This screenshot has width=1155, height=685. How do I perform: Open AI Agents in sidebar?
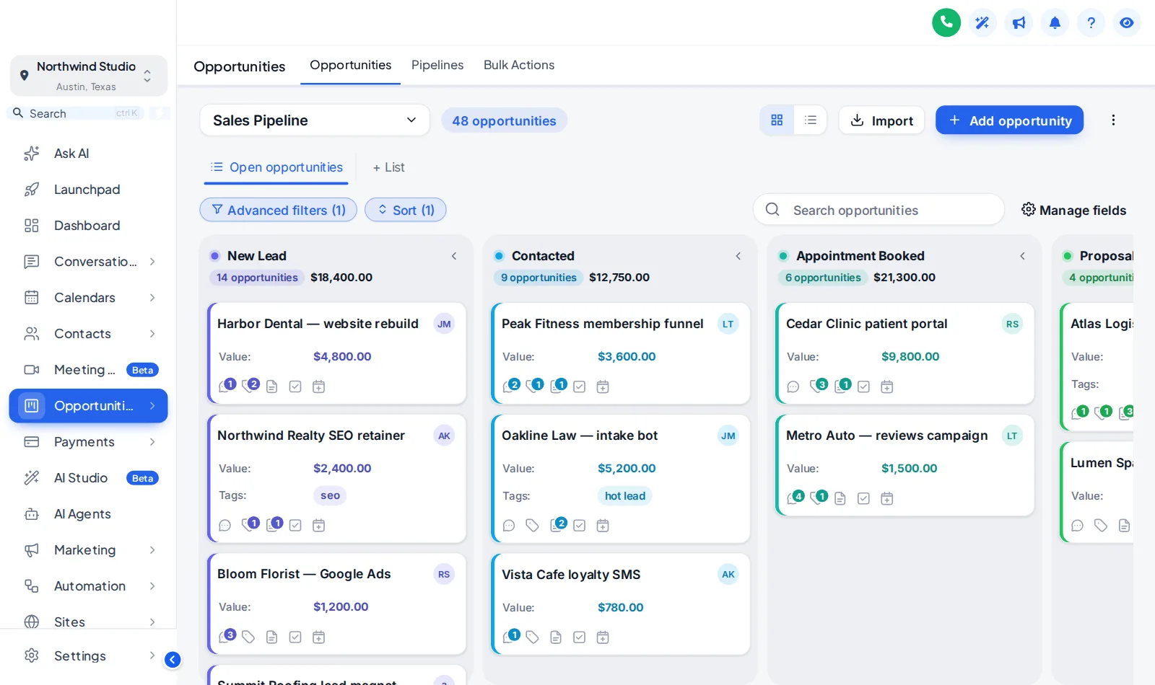(89, 514)
